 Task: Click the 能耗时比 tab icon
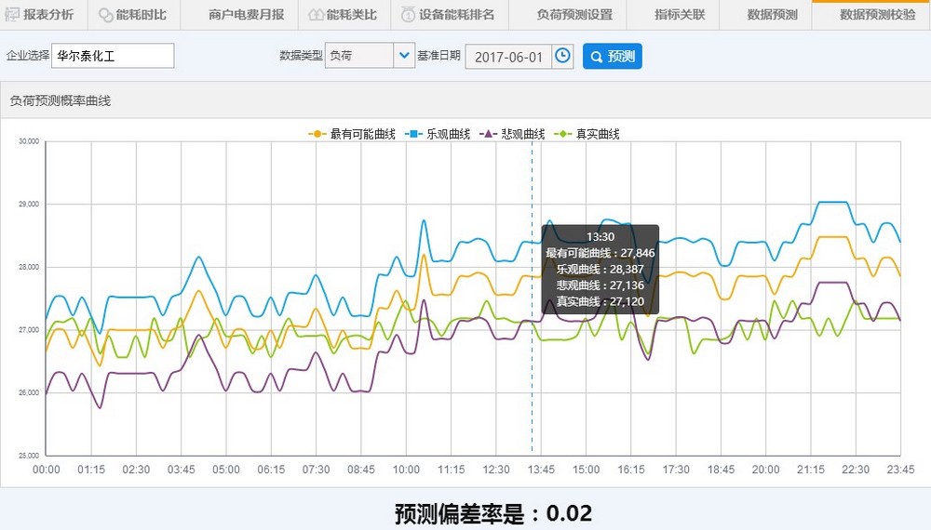(x=105, y=15)
